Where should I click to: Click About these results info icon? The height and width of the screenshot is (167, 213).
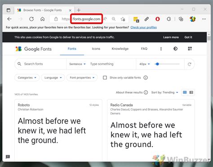pyautogui.click(x=146, y=92)
